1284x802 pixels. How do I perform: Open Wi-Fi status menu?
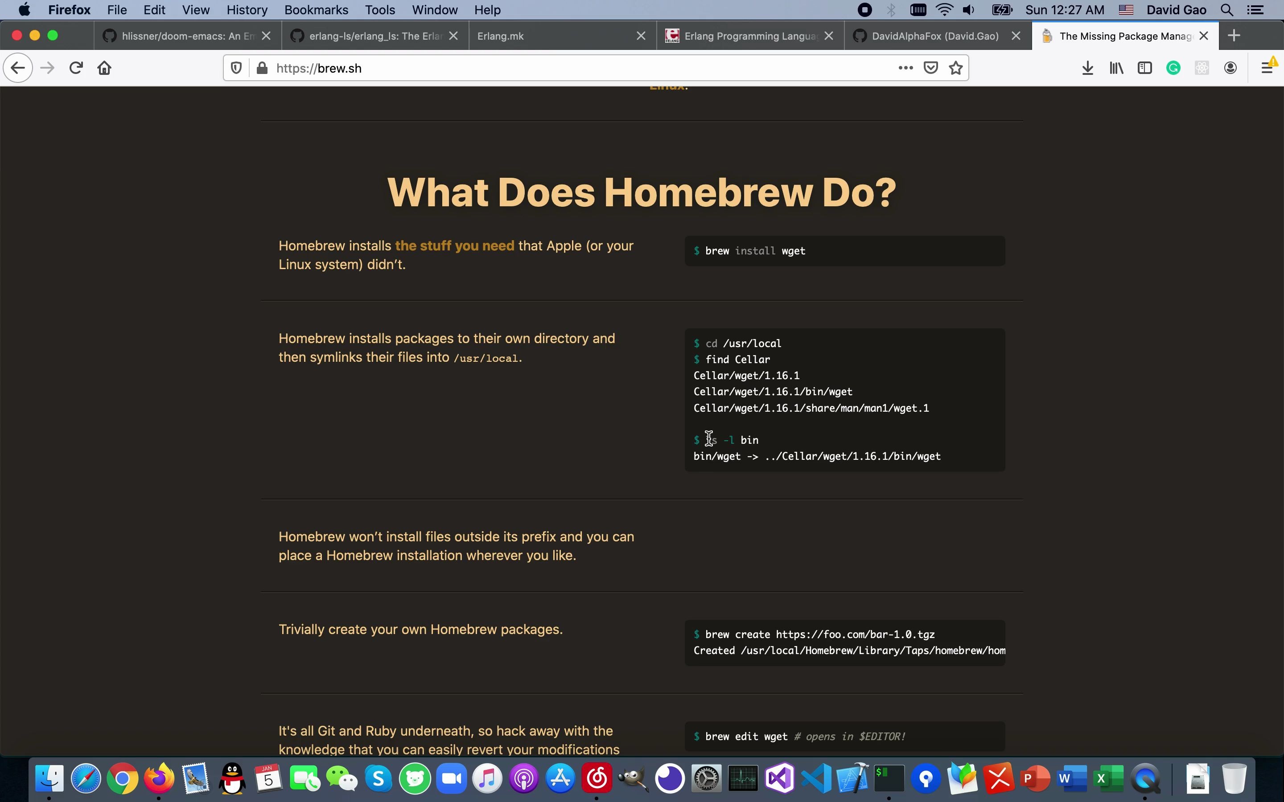pyautogui.click(x=944, y=10)
